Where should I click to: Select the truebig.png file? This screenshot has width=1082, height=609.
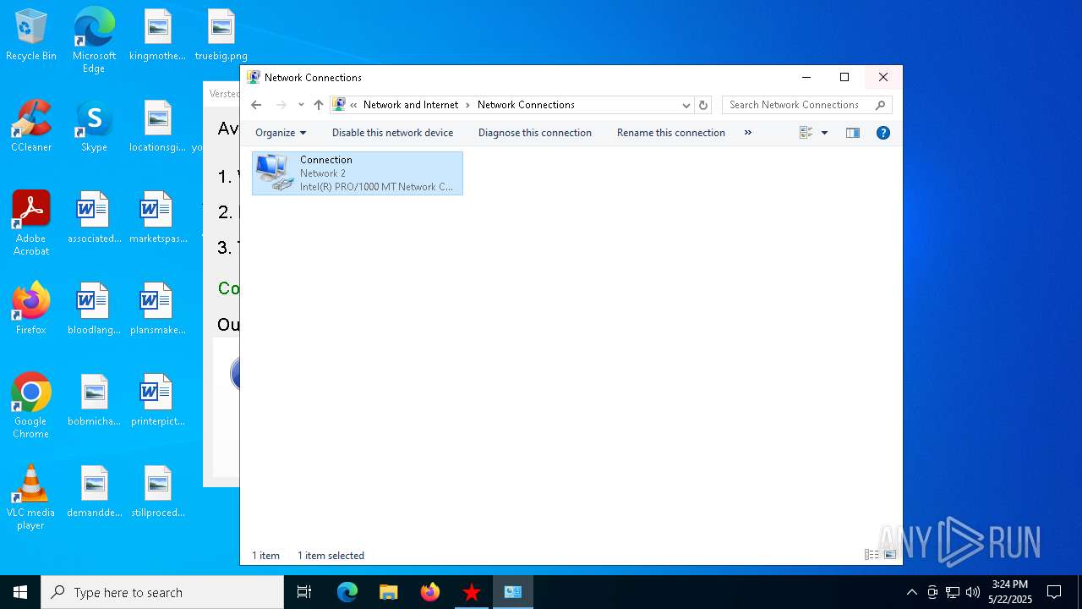221,36
